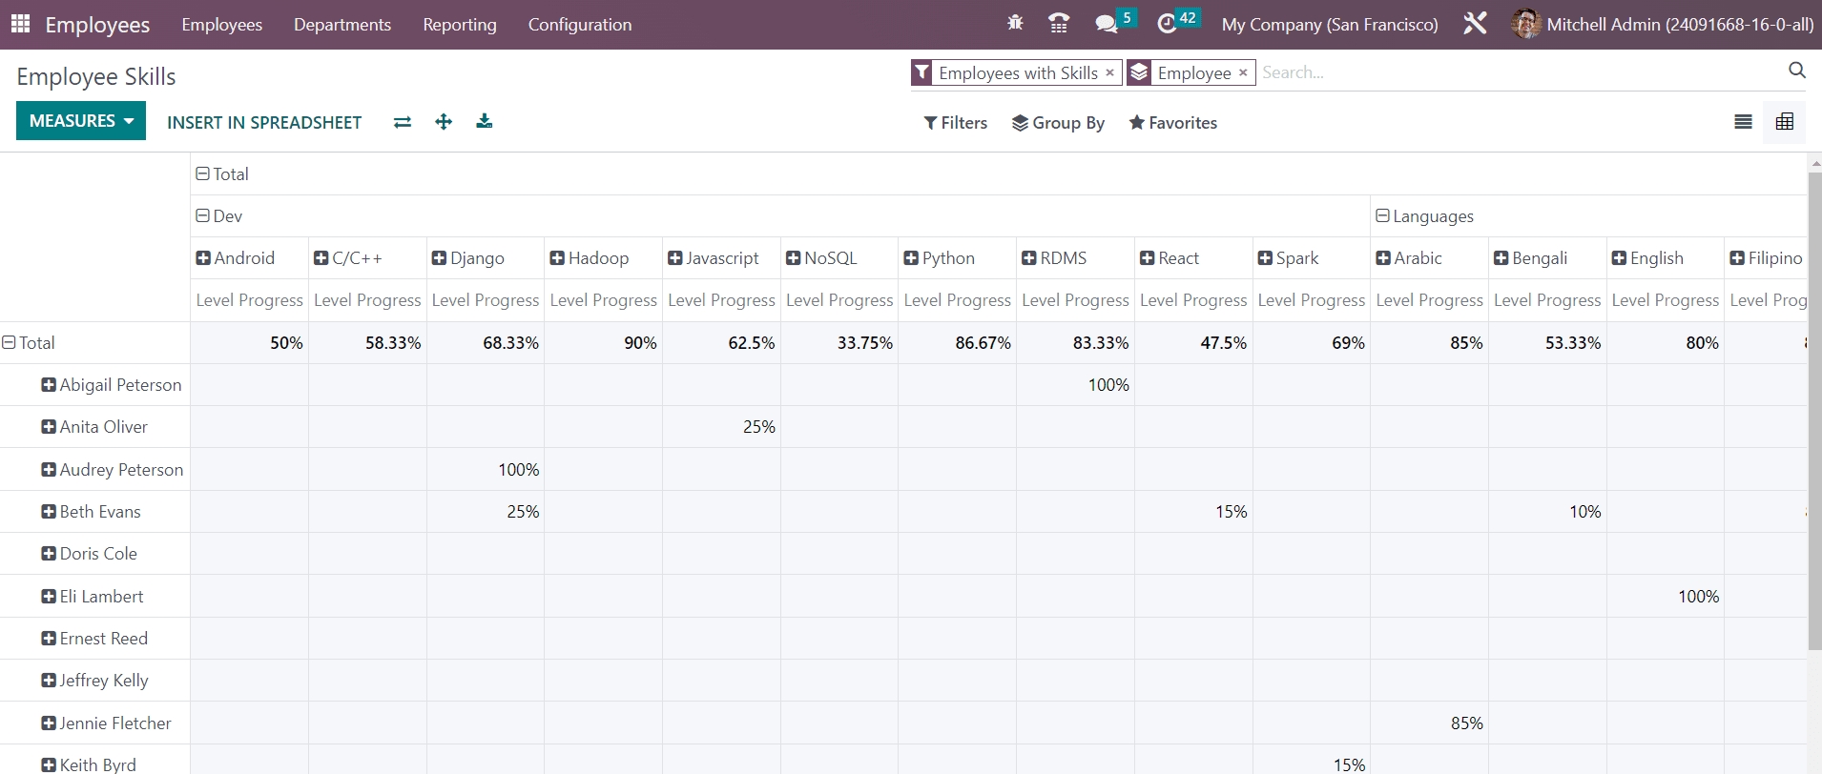The image size is (1822, 774).
Task: Click the flip axis icon
Action: coord(403,122)
